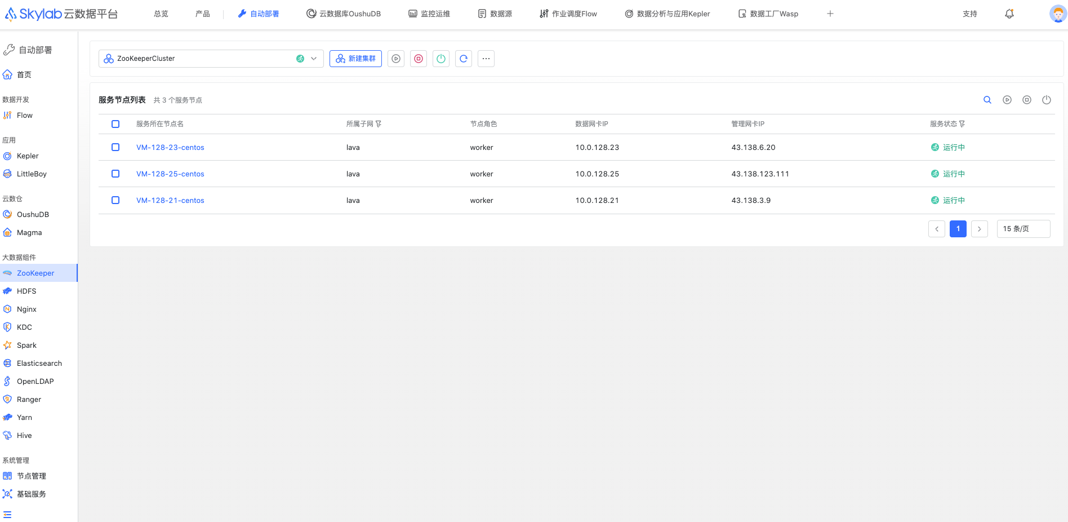Open OpenLDAP in the sidebar
This screenshot has height=522, width=1068.
(x=39, y=381)
